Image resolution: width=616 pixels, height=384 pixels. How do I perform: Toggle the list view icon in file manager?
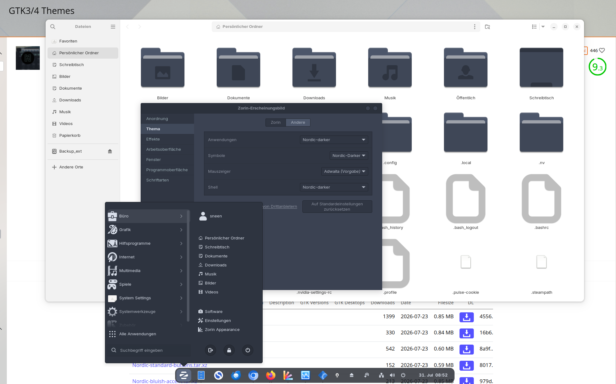click(x=534, y=27)
